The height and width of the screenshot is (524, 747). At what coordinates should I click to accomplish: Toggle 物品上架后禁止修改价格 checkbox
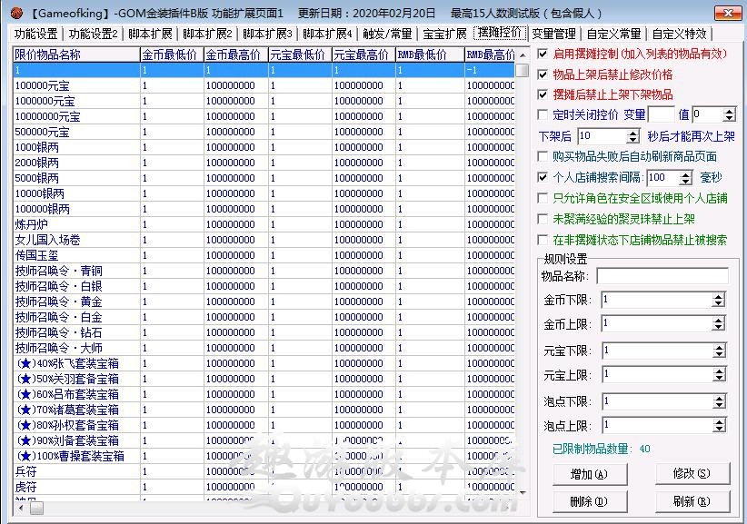(543, 74)
